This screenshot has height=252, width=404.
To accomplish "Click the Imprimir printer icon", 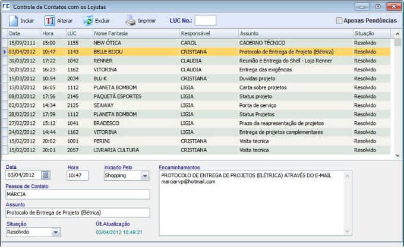I will tap(131, 21).
